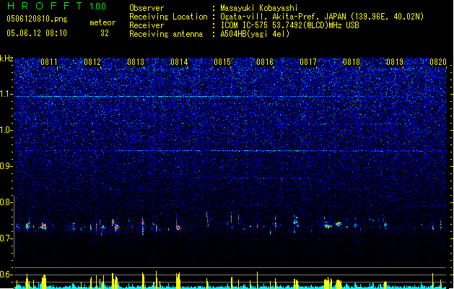Click the antenna text A504HB(yagi 4el)
The image size is (454, 289).
click(x=255, y=34)
